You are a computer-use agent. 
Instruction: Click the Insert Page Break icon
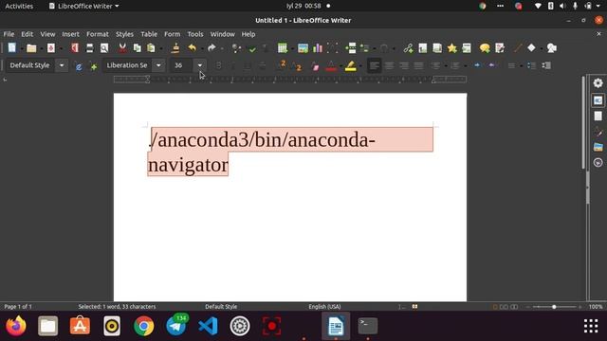[351, 48]
